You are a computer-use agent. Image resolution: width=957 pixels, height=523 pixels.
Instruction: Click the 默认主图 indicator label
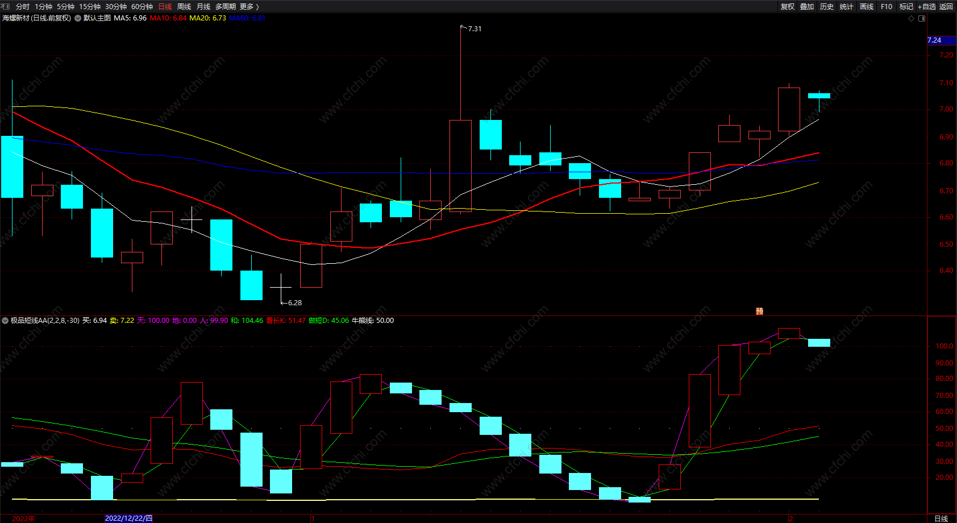tap(97, 18)
